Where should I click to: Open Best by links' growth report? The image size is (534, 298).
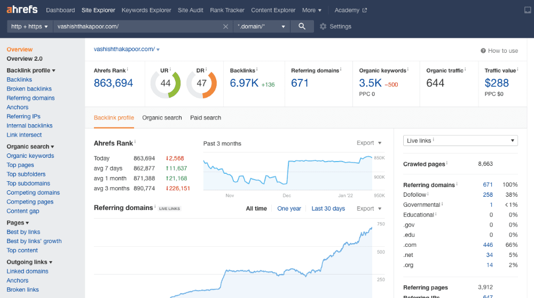point(34,241)
